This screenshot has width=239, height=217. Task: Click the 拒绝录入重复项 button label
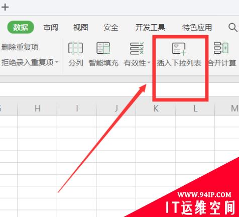27,62
